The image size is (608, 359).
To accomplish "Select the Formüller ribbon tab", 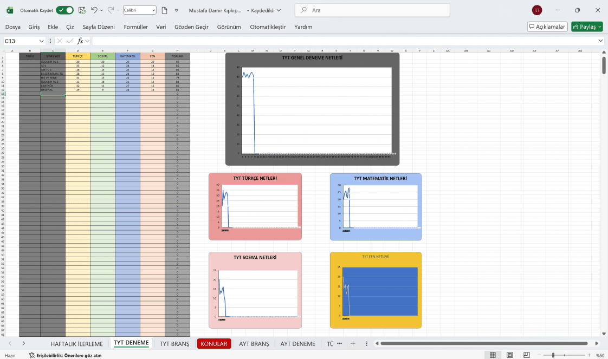I will (135, 27).
